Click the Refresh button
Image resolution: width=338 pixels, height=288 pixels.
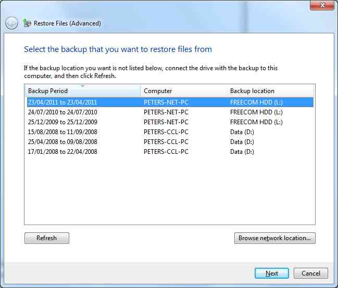tap(47, 238)
